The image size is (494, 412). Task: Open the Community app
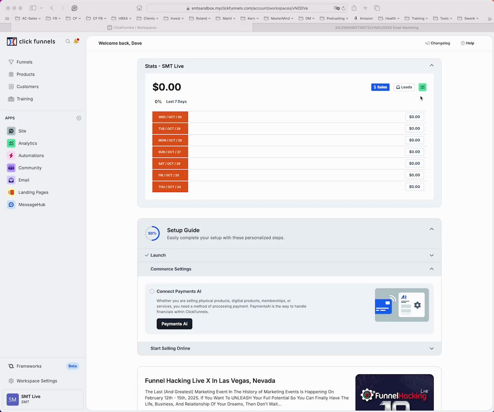click(30, 168)
